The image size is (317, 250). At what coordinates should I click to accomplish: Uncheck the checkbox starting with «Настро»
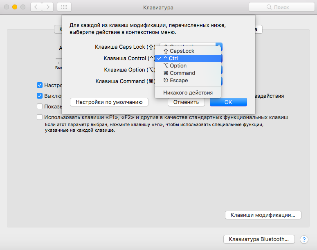[x=40, y=85]
